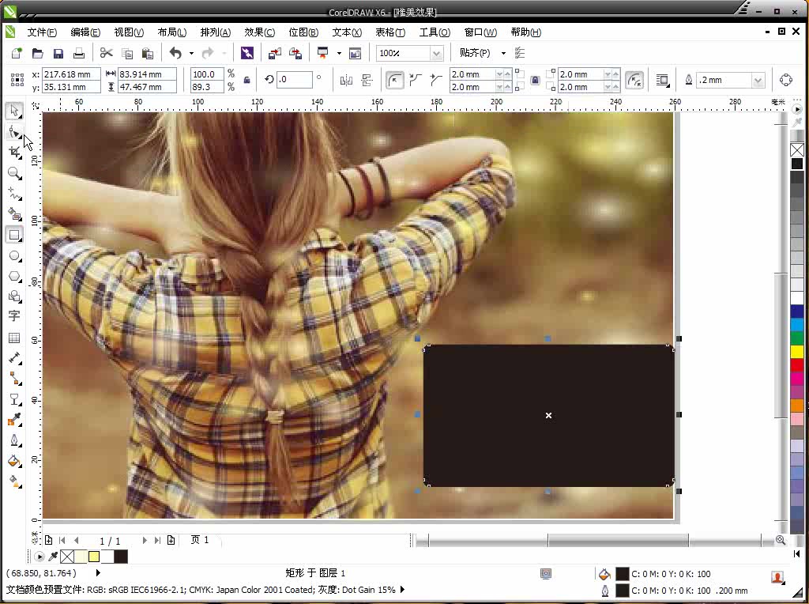Image resolution: width=809 pixels, height=604 pixels.
Task: Select the Table tool
Action: 14,338
